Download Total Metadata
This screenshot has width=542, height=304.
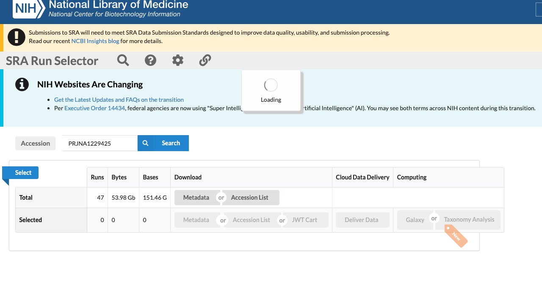tap(196, 198)
